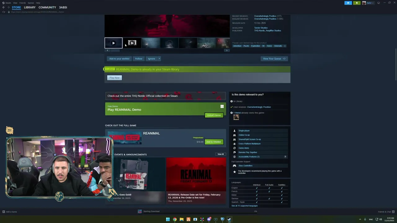This screenshot has width=397, height=223.
Task: Open the Games menu
Action: pos(31,3)
